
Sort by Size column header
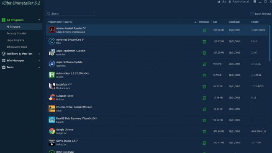[x=215, y=22]
